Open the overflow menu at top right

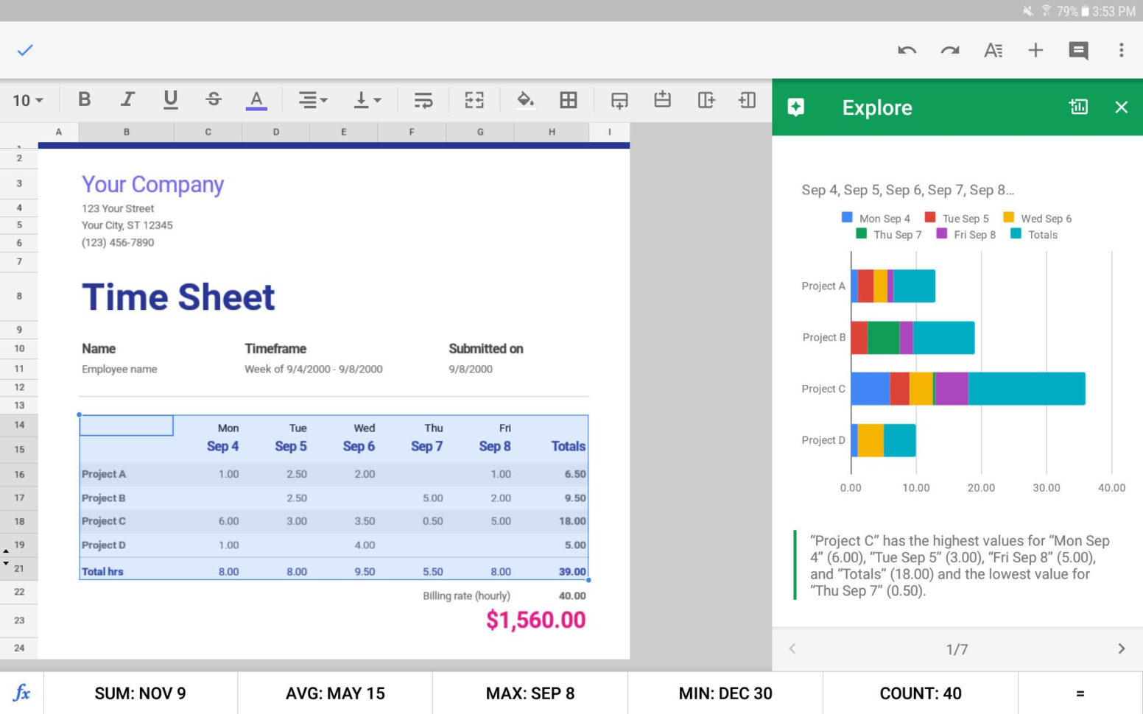(1121, 50)
